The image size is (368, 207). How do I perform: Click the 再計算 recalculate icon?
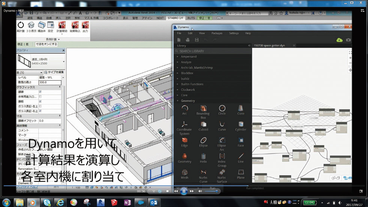21,25
